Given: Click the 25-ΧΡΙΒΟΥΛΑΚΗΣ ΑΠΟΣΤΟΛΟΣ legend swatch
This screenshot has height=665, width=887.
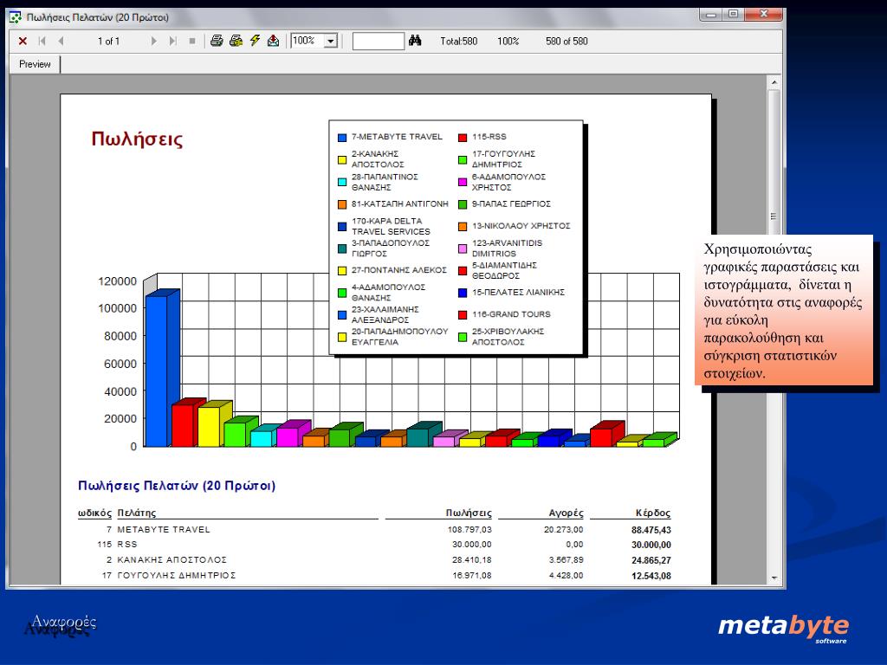Looking at the screenshot, I should pos(463,337).
